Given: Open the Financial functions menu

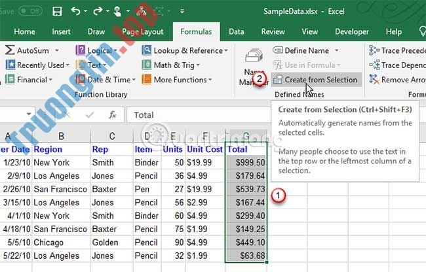Looking at the screenshot, I should (x=29, y=80).
